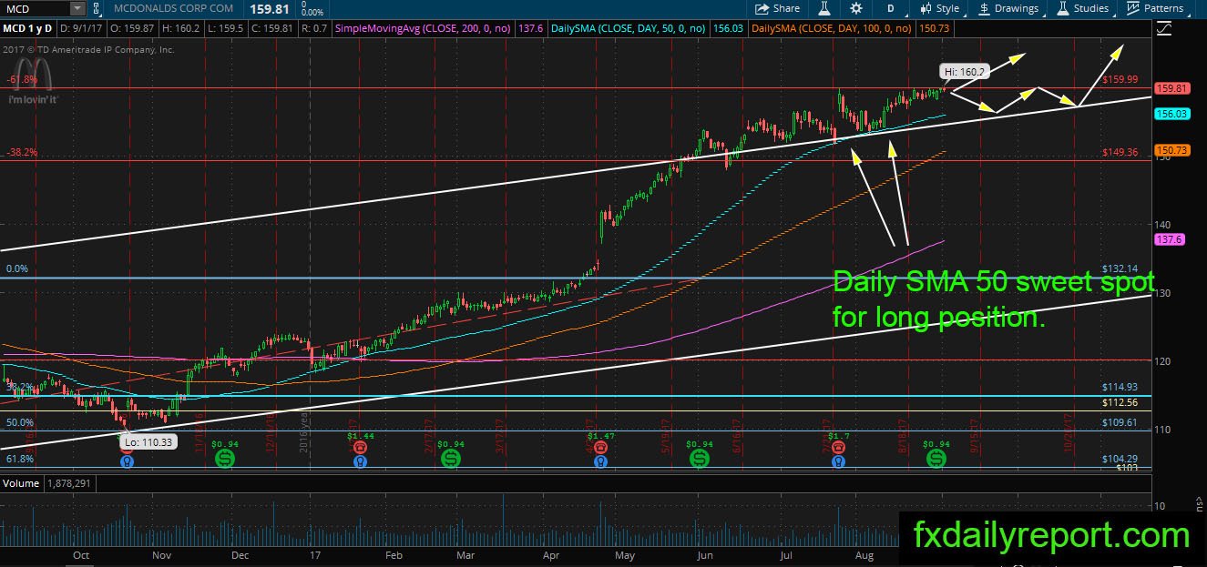
Task: Click the blue lightbulb icon below Lo: 110.33
Action: (126, 461)
